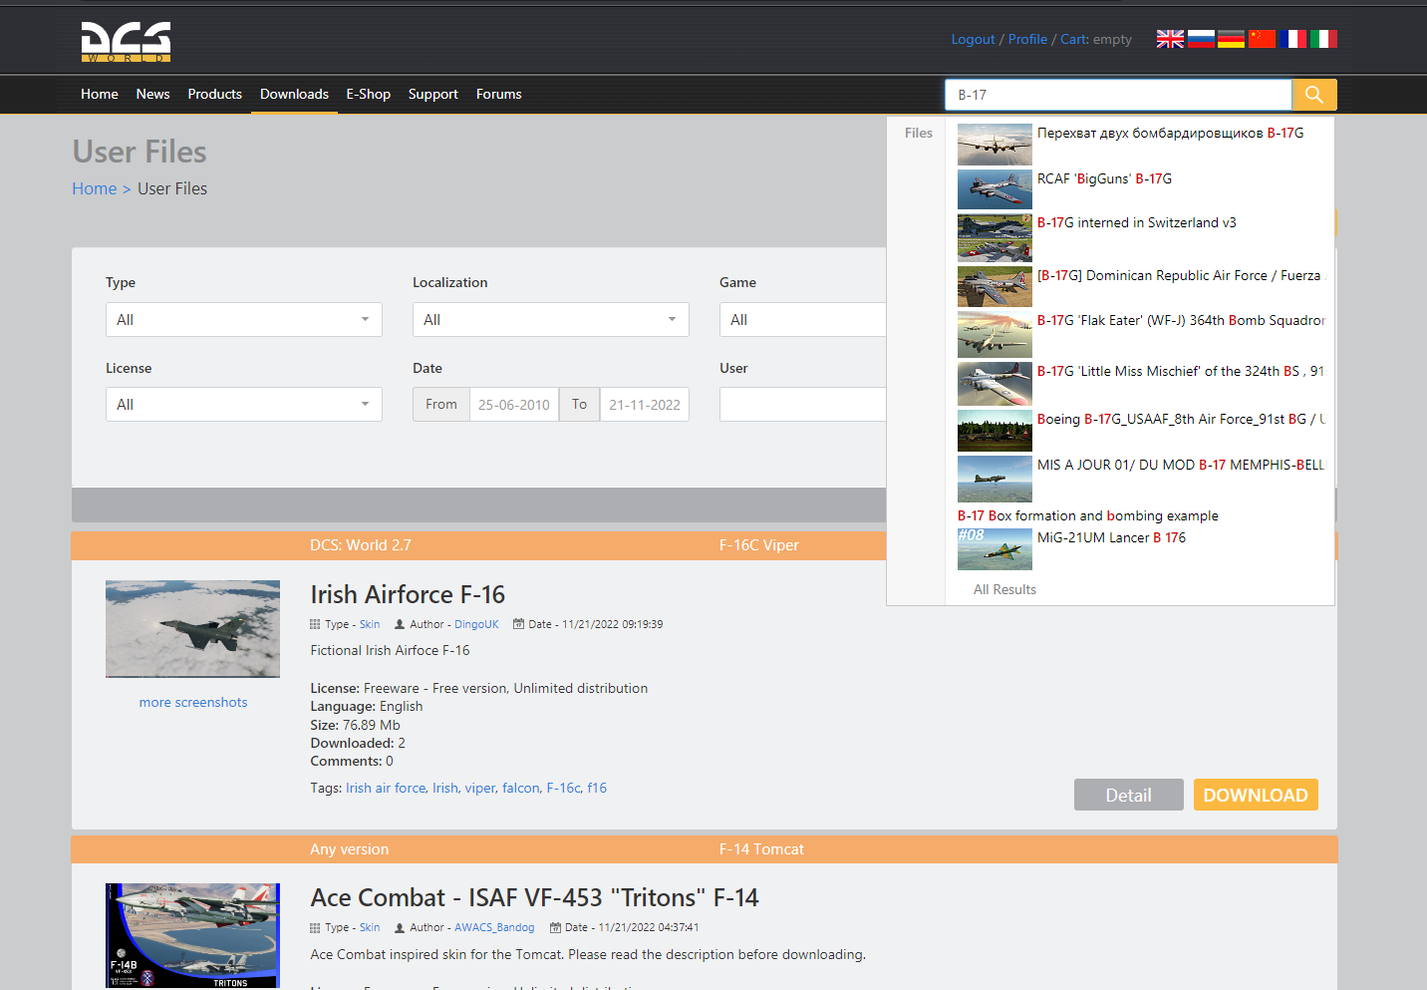The image size is (1427, 990).
Task: Switch language using the German flag
Action: click(1232, 39)
